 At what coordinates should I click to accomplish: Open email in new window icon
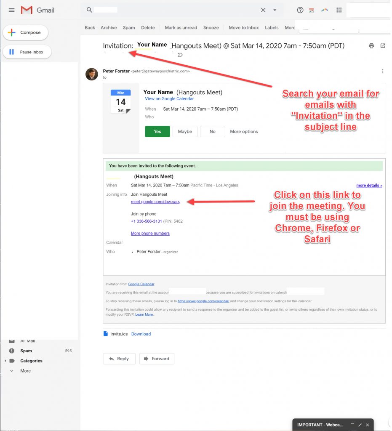tap(383, 45)
